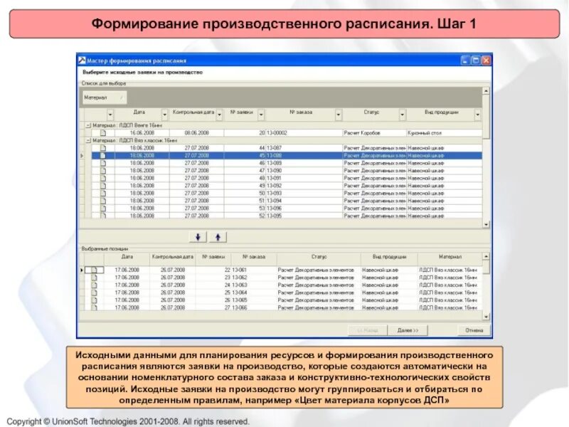Click document icon of order 13-089 row
569x427 pixels.
click(x=102, y=163)
